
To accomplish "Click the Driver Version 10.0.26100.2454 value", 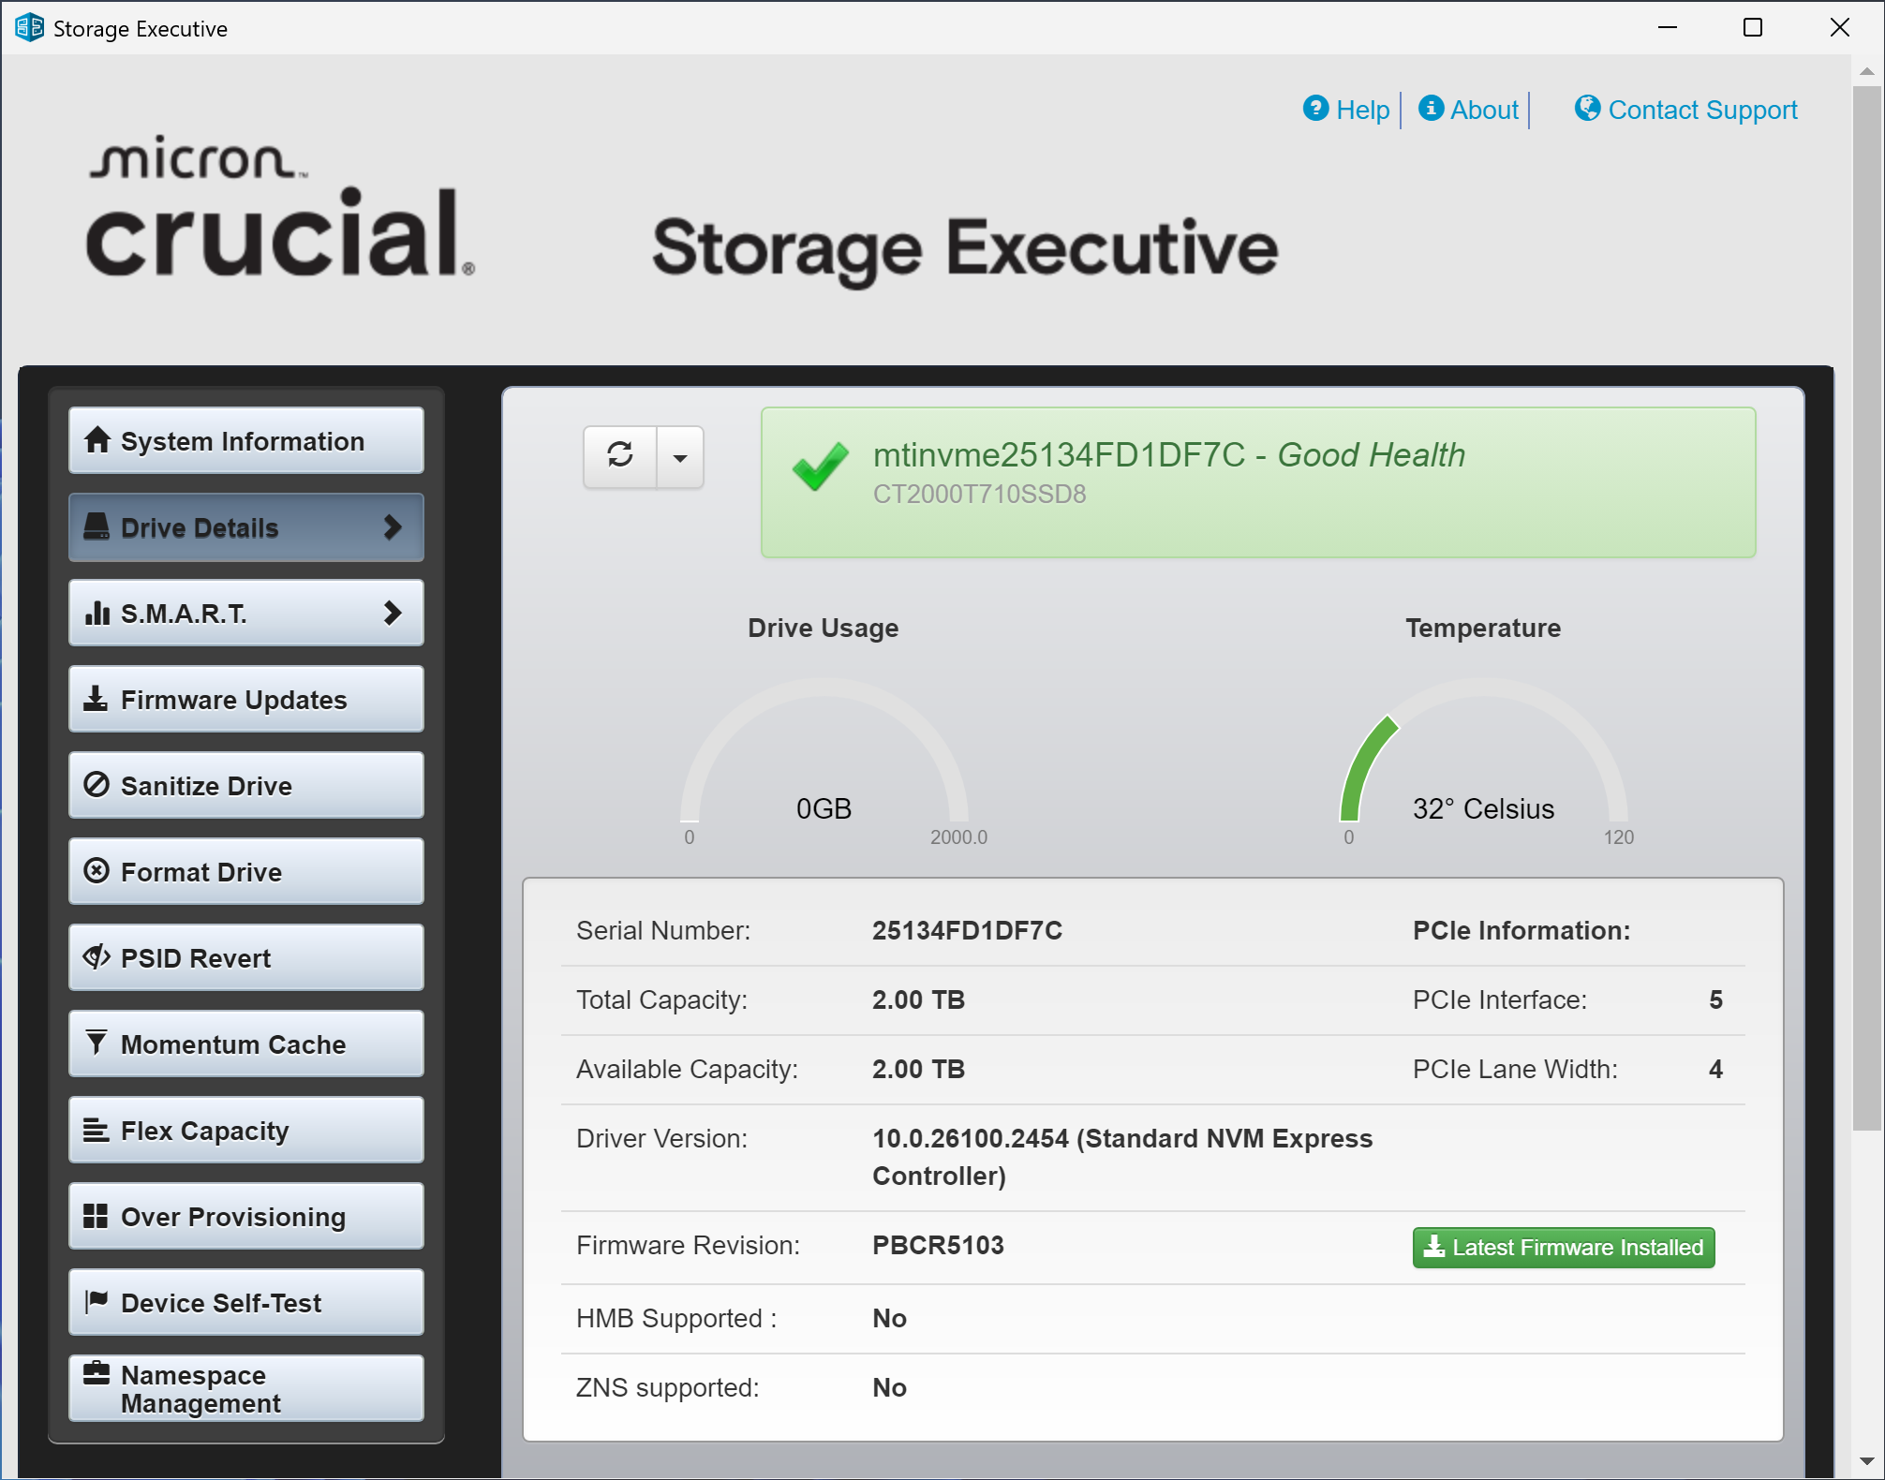I will pos(1122,1157).
